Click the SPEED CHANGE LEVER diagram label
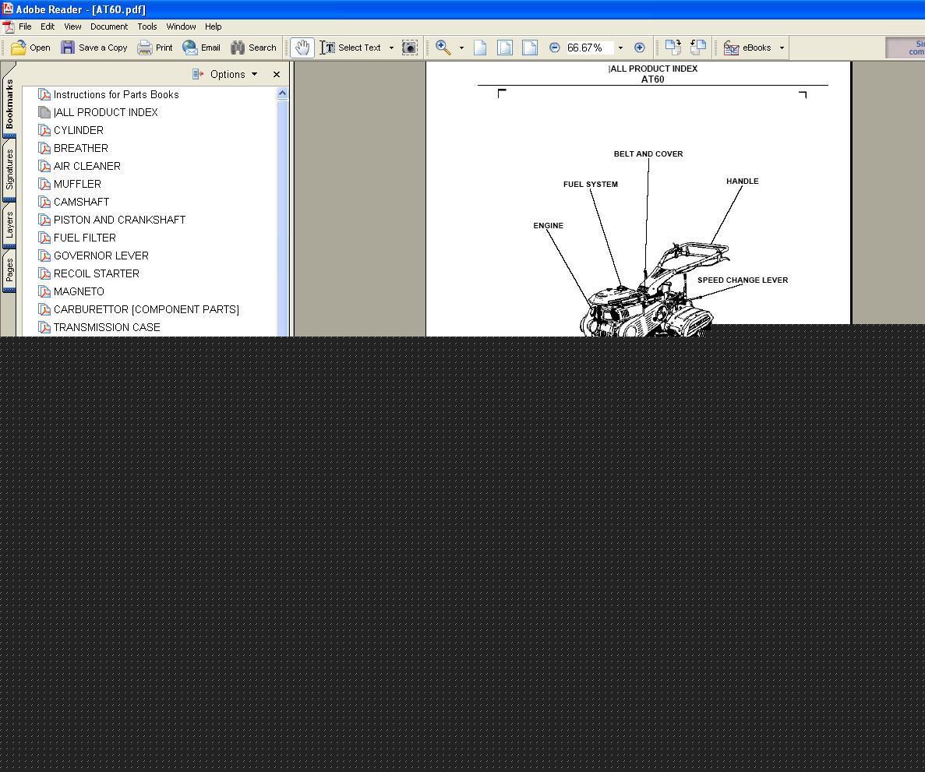Viewport: 925px width, 772px height. (743, 280)
